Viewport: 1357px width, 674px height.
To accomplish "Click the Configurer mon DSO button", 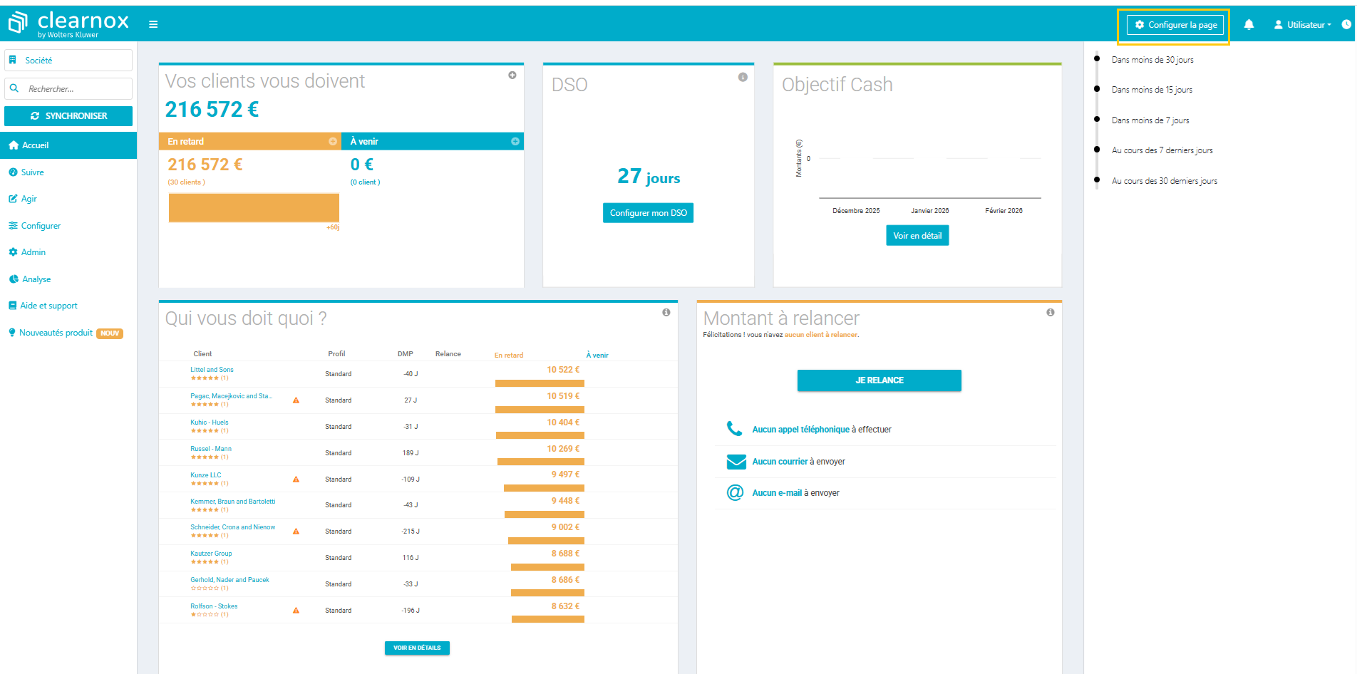I will click(x=649, y=213).
